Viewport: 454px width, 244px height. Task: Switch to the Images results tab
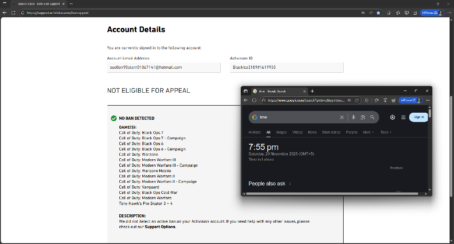point(281,132)
